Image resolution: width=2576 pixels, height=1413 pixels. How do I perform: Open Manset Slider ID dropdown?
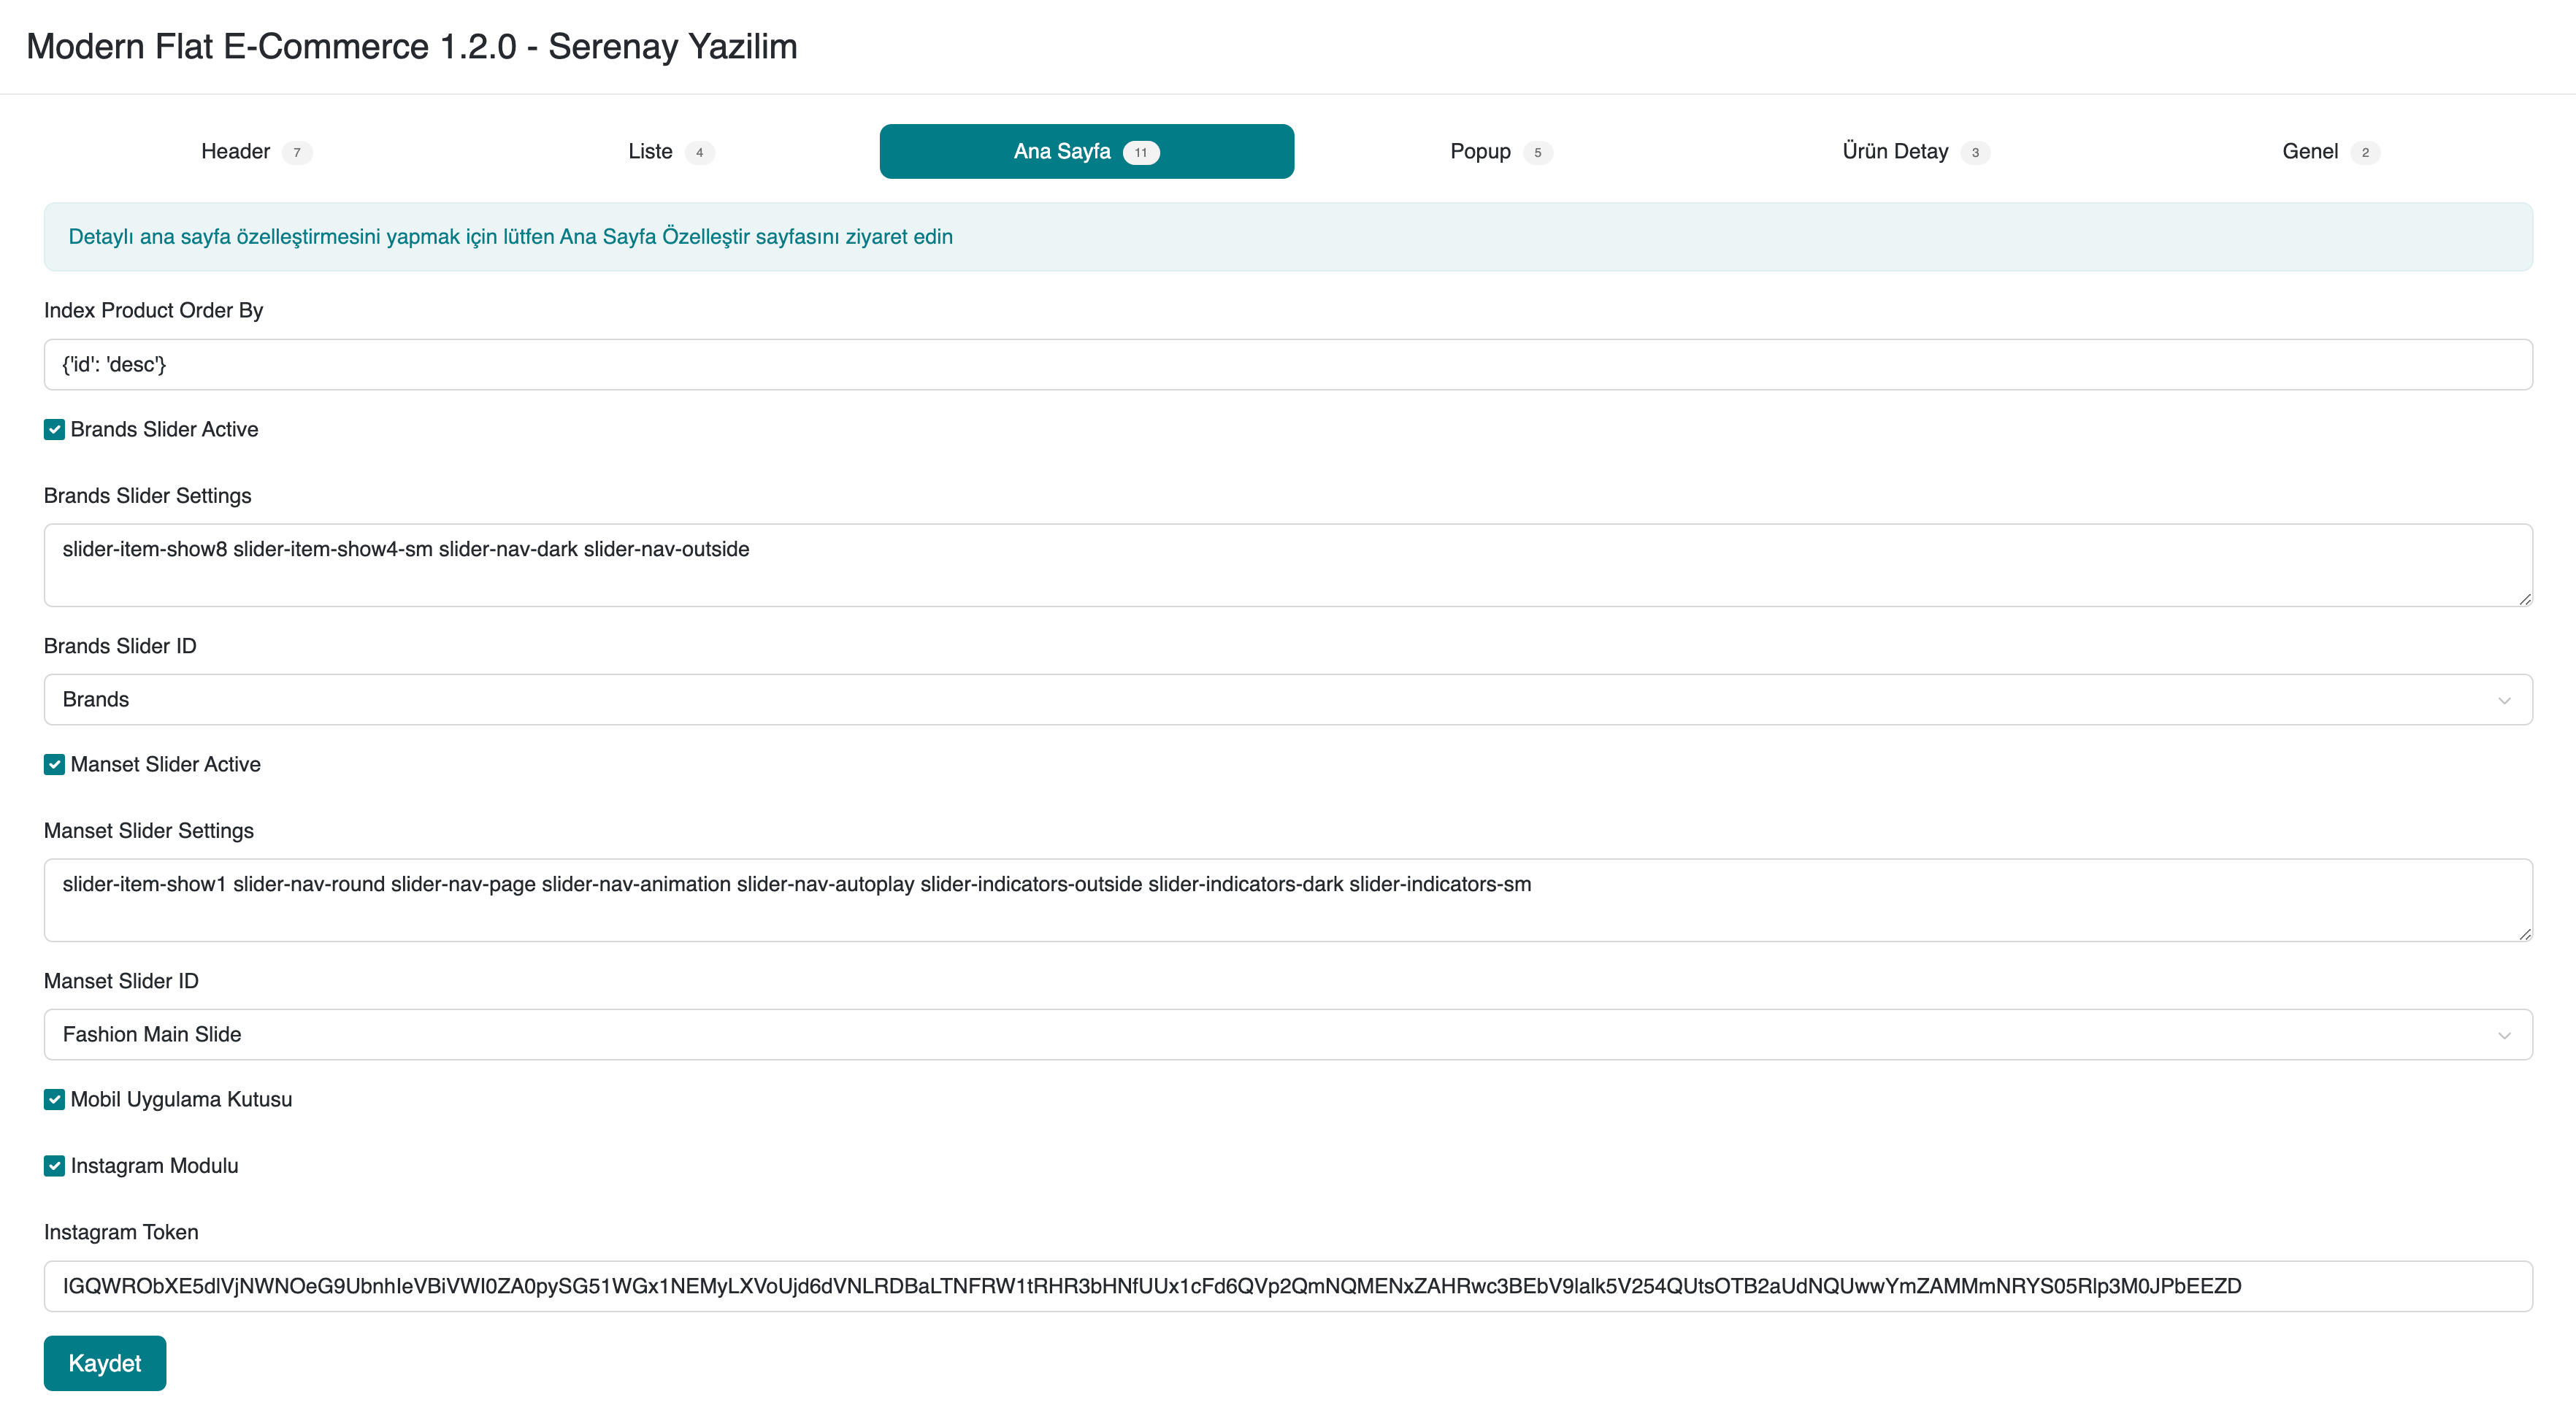click(1287, 1034)
